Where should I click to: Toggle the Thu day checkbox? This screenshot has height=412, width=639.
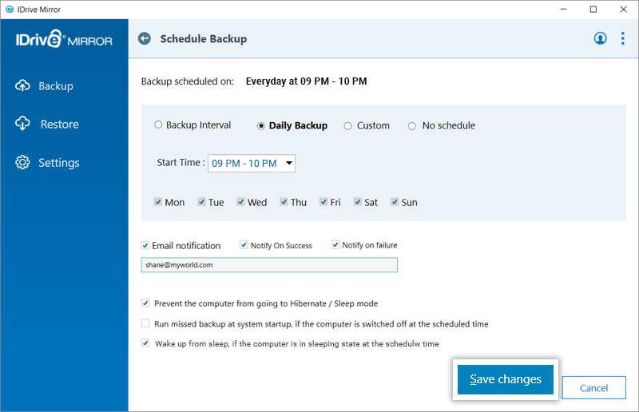[284, 202]
